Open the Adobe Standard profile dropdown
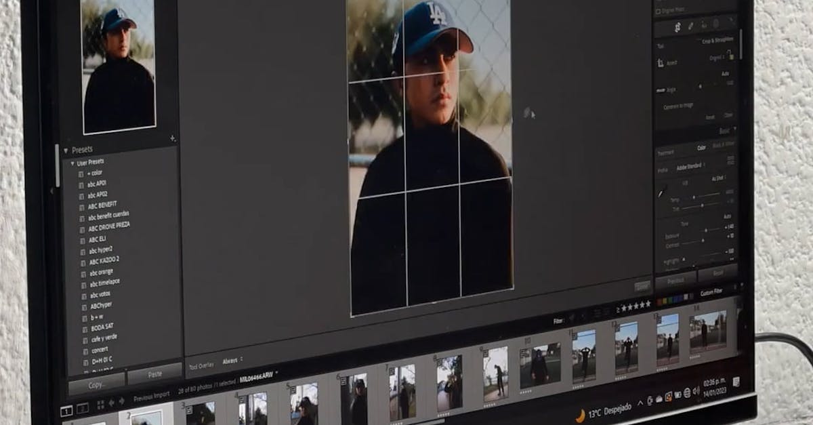This screenshot has width=813, height=425. click(691, 165)
